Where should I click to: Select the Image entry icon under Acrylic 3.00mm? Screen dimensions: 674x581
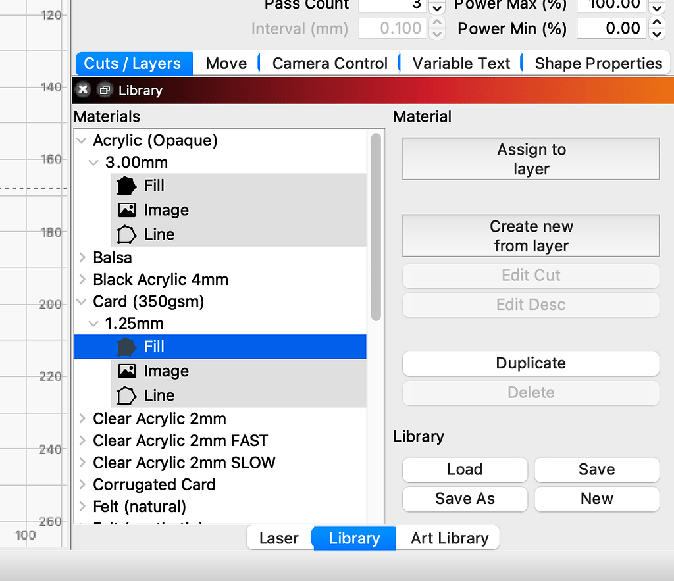coord(128,210)
